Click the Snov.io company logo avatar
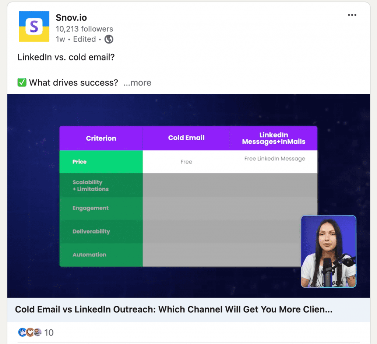The image size is (377, 344). click(x=34, y=26)
